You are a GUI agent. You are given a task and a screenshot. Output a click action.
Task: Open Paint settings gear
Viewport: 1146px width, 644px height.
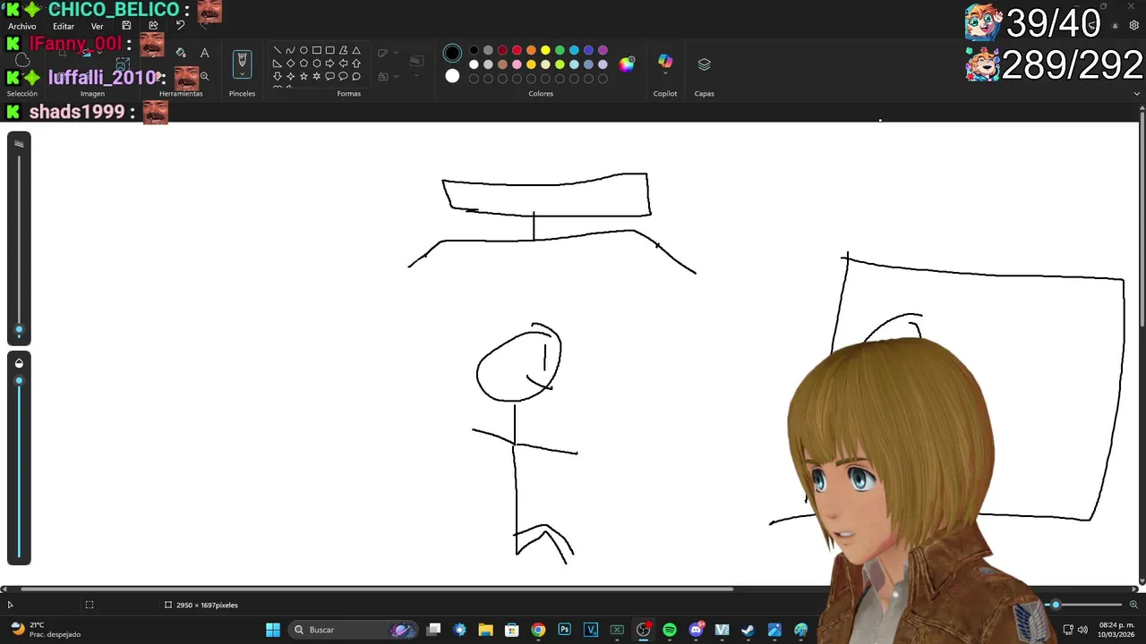[x=1134, y=26]
